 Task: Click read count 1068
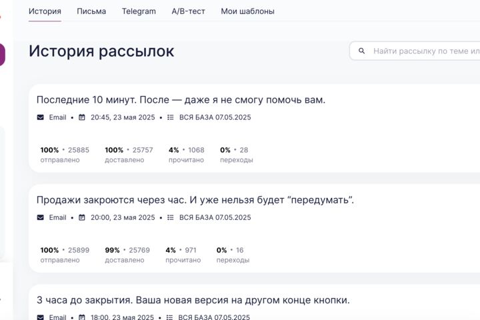tap(196, 150)
